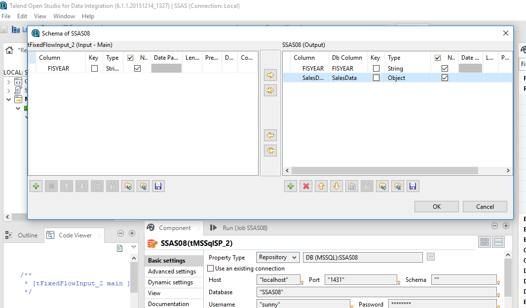Maximize the Outline panel

[132, 233]
